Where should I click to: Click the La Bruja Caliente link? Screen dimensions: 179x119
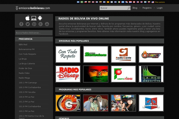[27, 64]
